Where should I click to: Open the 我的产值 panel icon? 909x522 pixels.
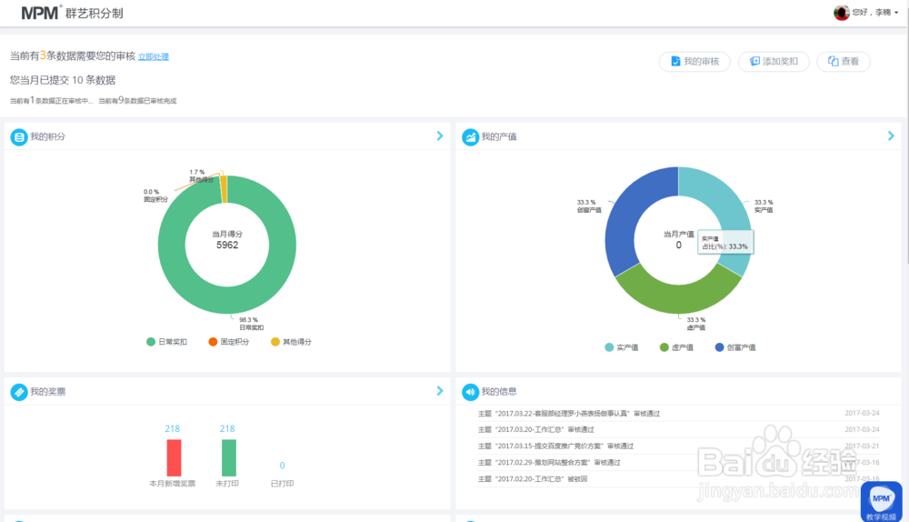(470, 137)
